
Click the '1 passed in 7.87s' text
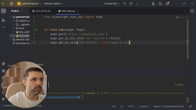coord(96,93)
